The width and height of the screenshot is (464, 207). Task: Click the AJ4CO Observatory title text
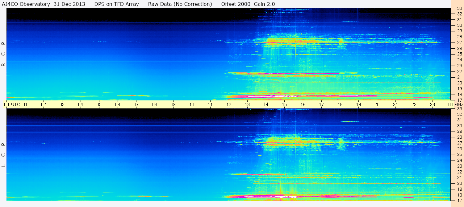pos(26,4)
